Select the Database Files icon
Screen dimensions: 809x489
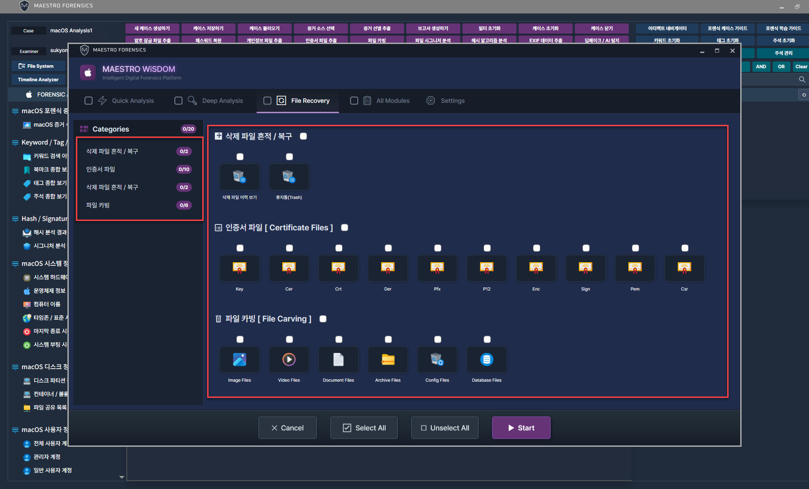tap(487, 359)
